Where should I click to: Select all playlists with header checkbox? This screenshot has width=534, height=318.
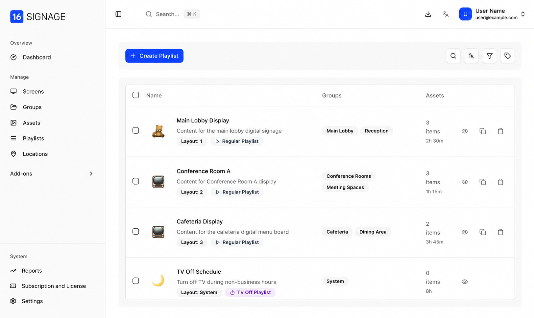click(x=136, y=95)
